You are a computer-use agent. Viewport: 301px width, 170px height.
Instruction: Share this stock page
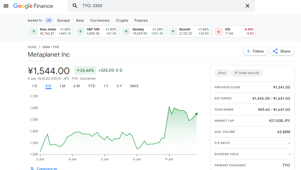point(282,51)
